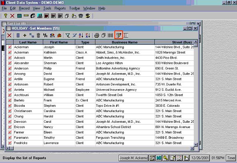Click the Last Name column header

coord(28,42)
